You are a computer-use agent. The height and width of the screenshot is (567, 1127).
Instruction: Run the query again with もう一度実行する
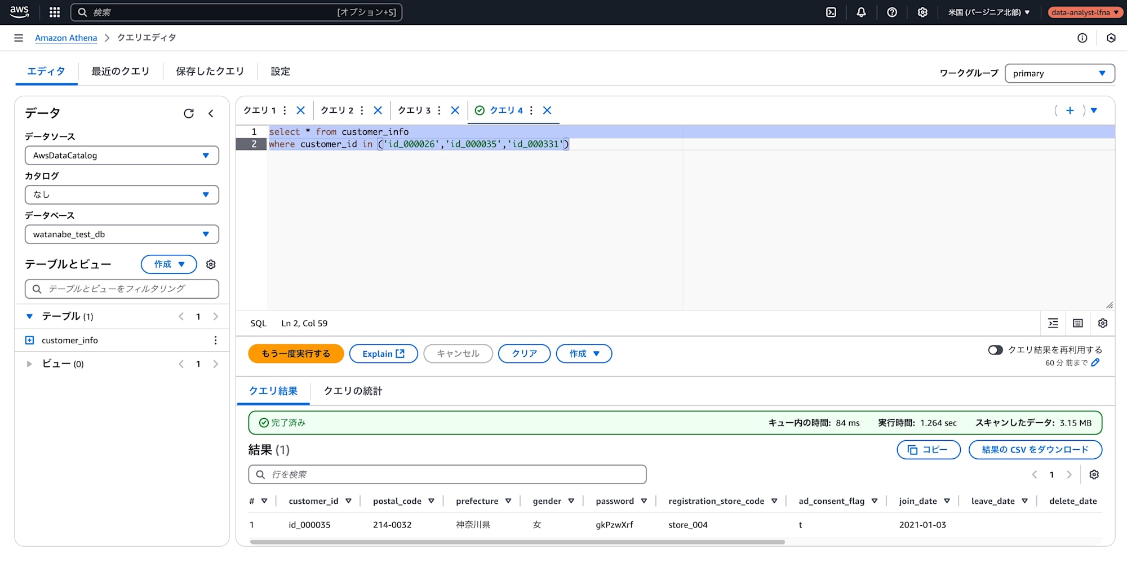click(x=296, y=353)
